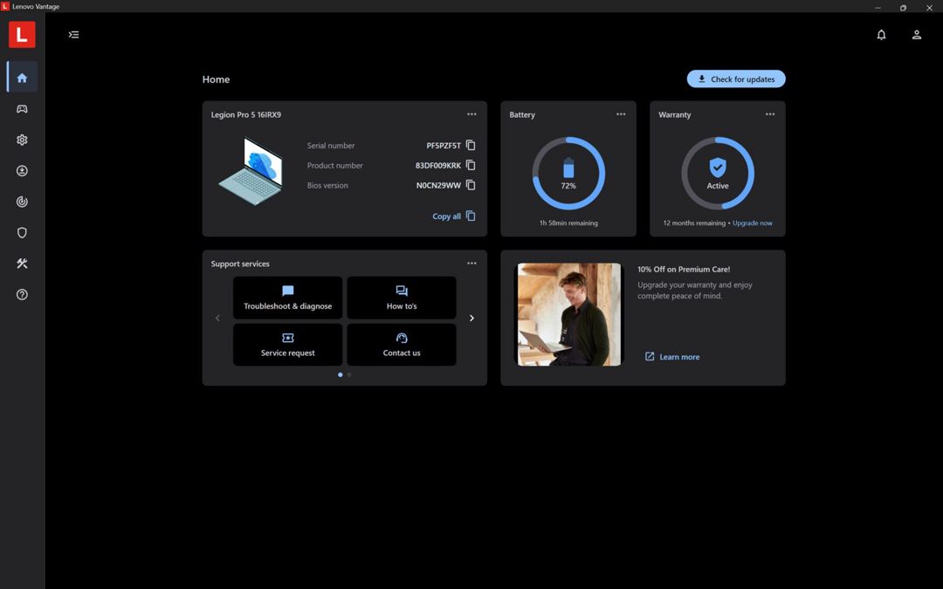
Task: Copy the product number 83DF009KRK
Action: pos(471,165)
